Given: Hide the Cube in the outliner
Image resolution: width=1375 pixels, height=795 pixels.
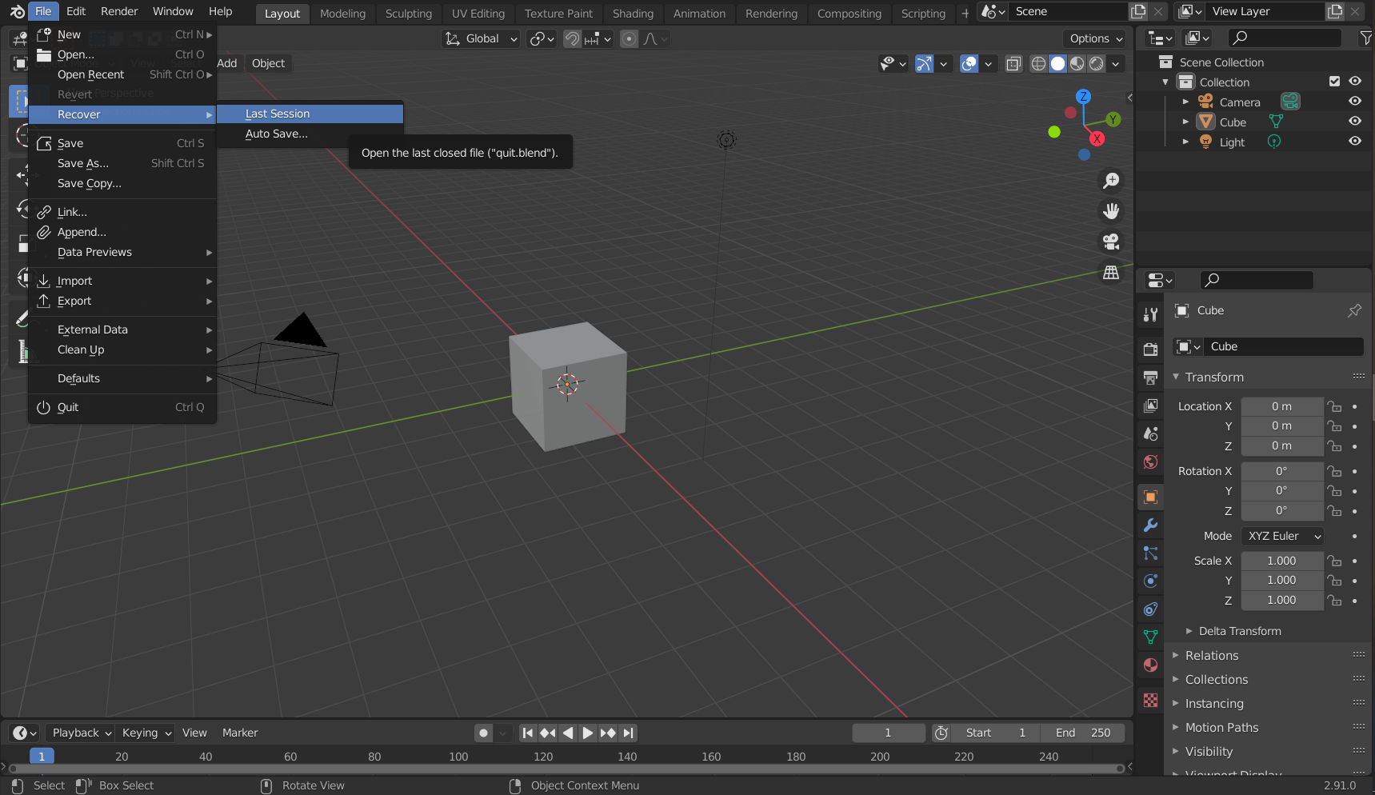Looking at the screenshot, I should (x=1354, y=122).
